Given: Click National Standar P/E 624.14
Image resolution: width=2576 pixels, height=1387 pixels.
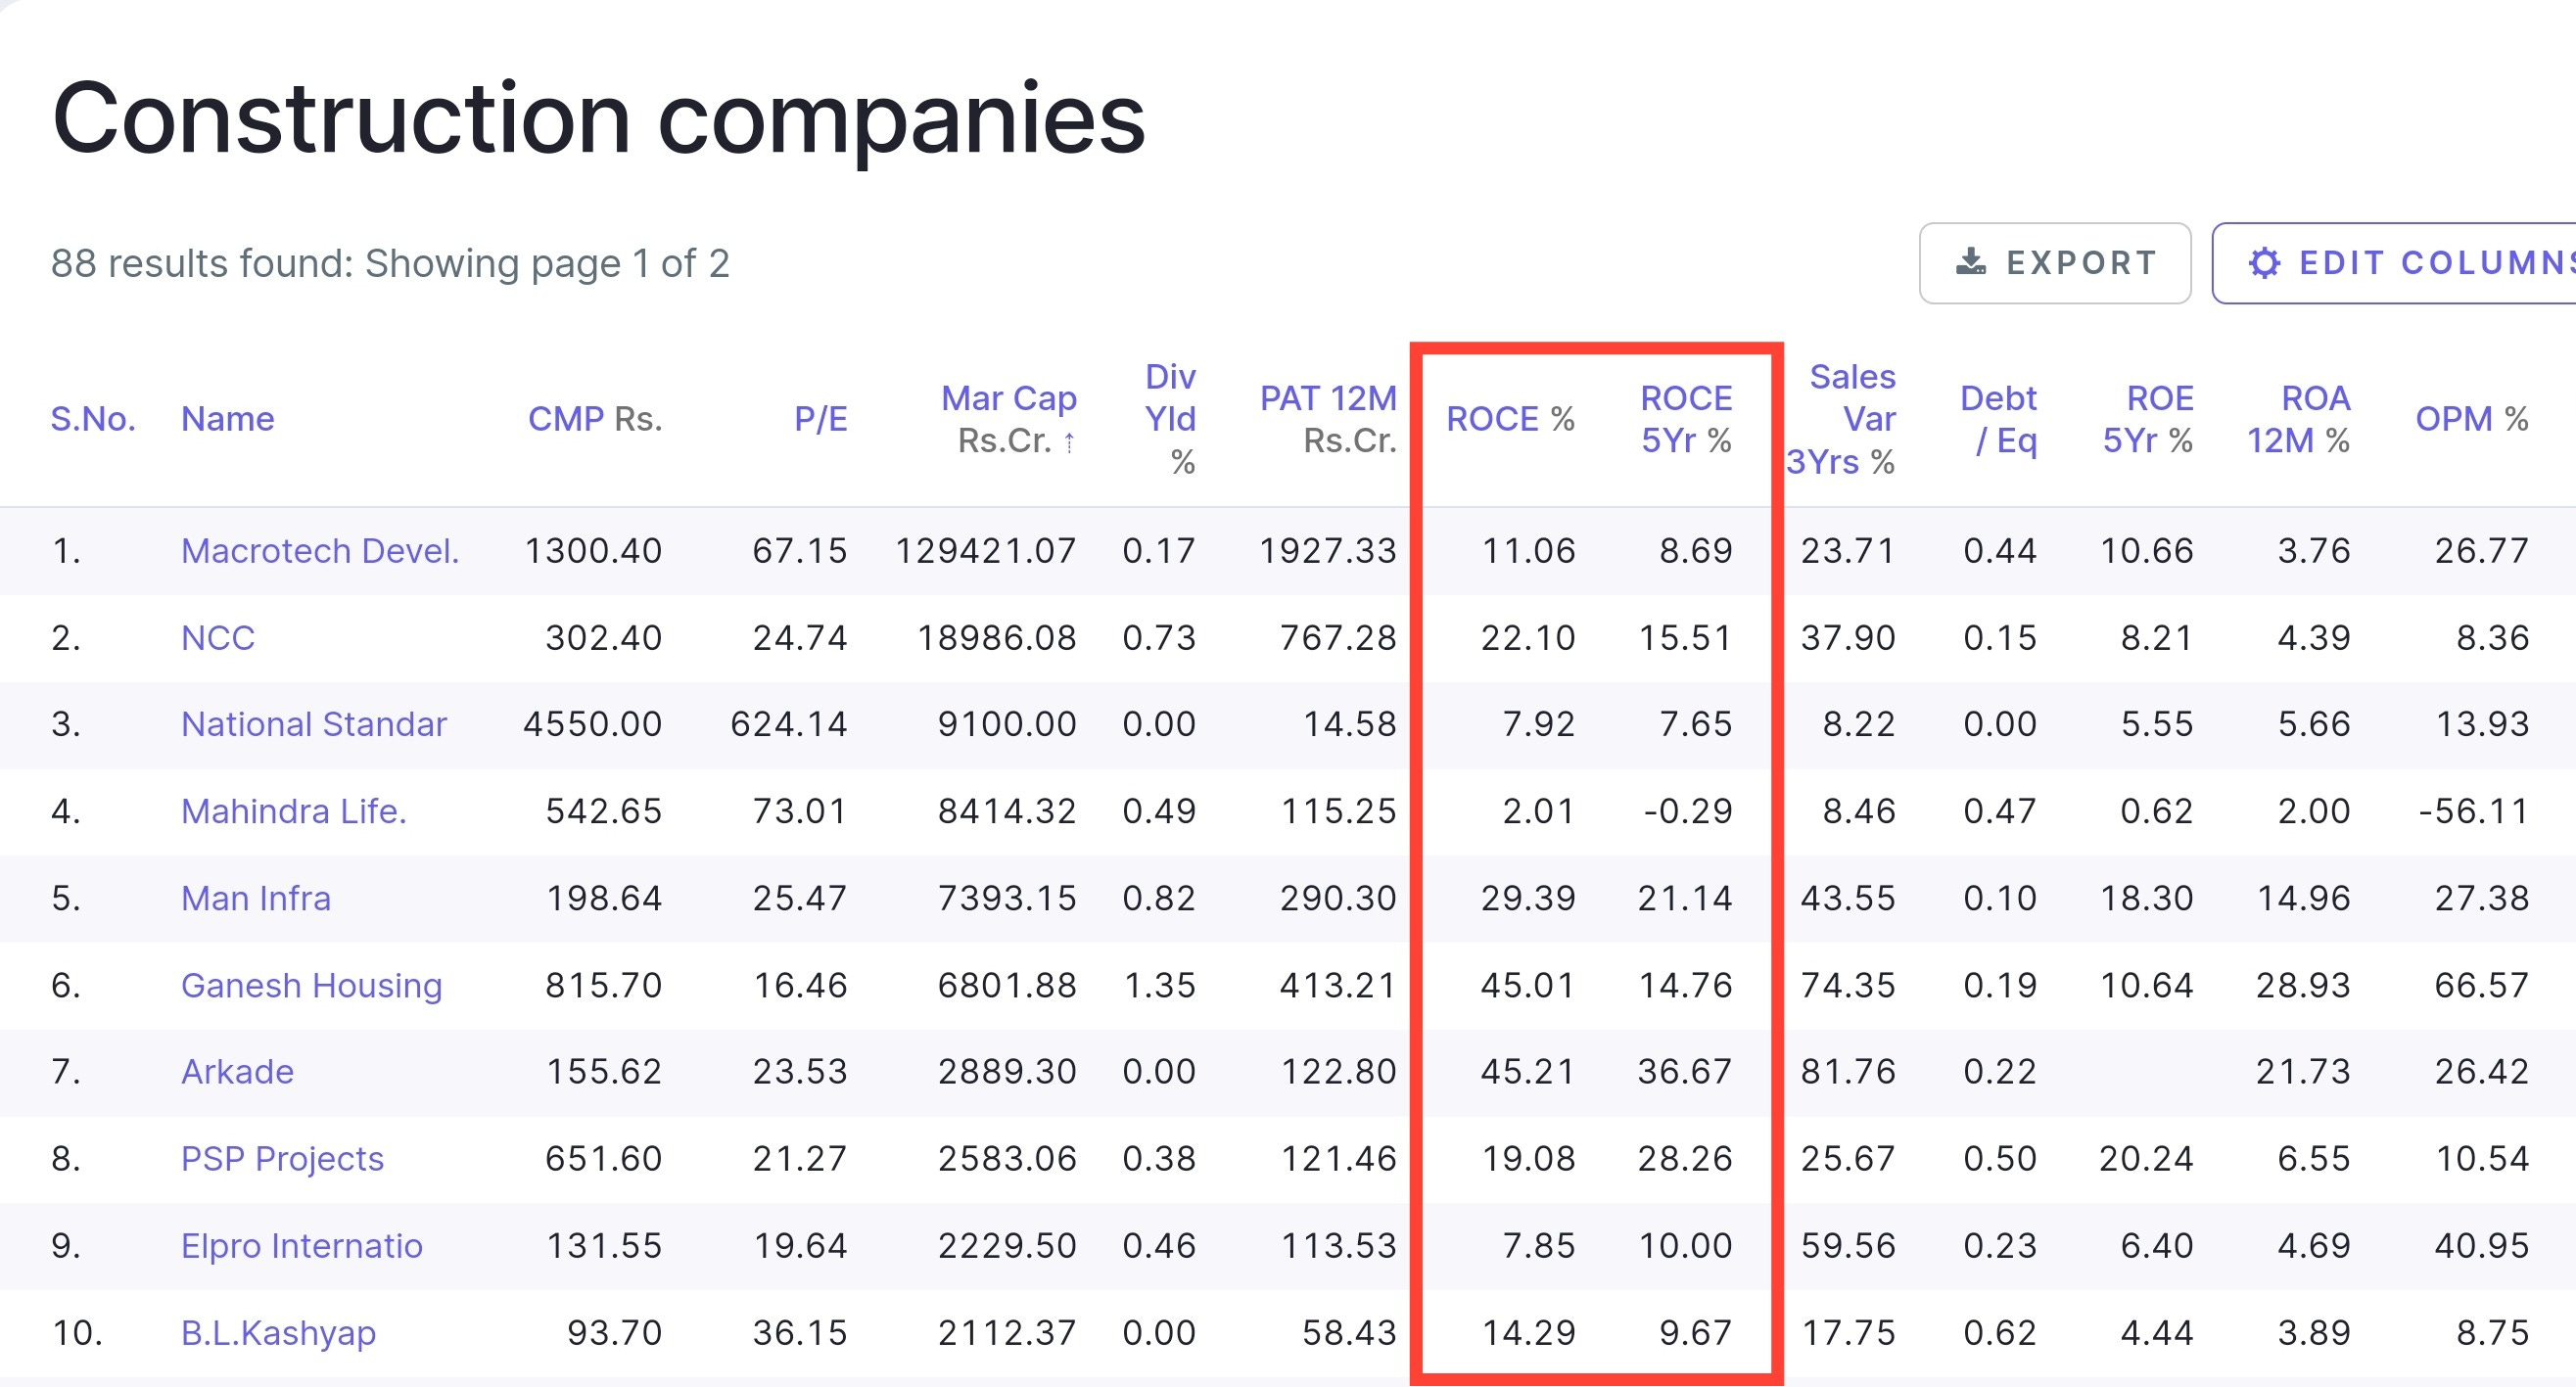Looking at the screenshot, I should point(789,724).
